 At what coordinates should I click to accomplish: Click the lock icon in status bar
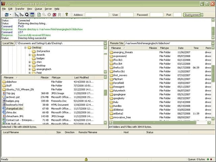coord(86,159)
